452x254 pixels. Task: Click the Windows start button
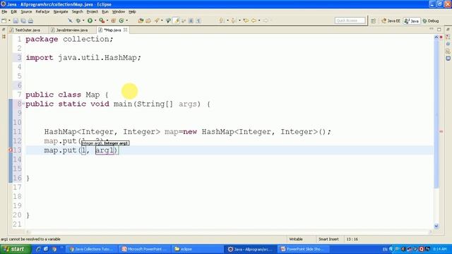pos(16,249)
